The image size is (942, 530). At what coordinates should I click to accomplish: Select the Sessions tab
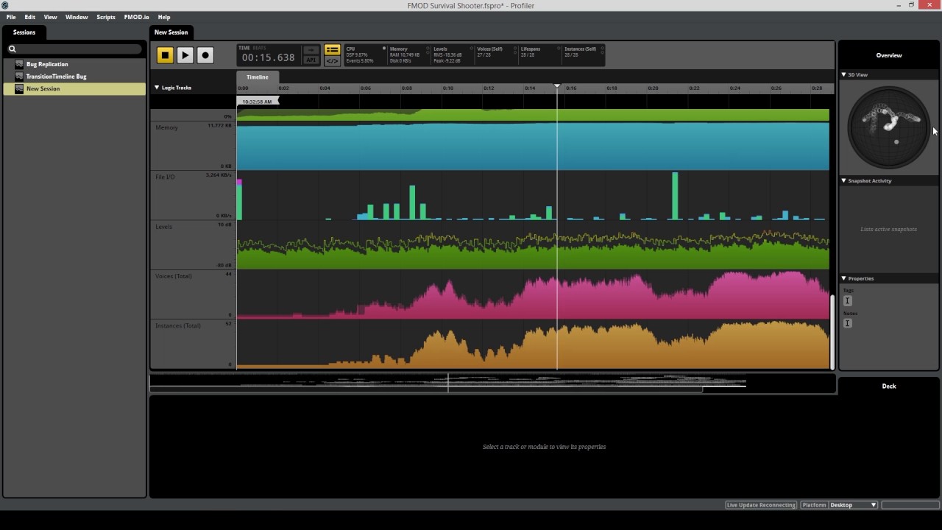point(24,32)
